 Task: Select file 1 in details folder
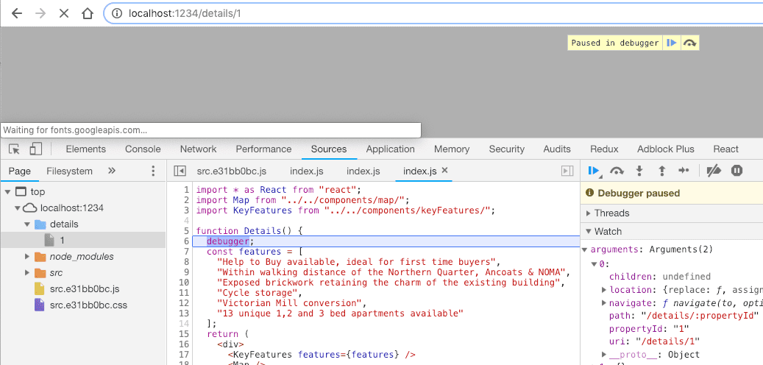pyautogui.click(x=82, y=241)
